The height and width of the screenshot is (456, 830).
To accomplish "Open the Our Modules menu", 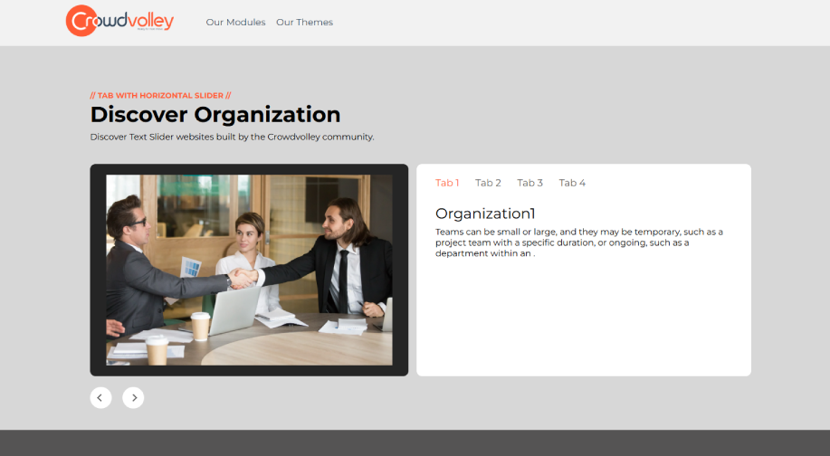I will click(x=235, y=23).
